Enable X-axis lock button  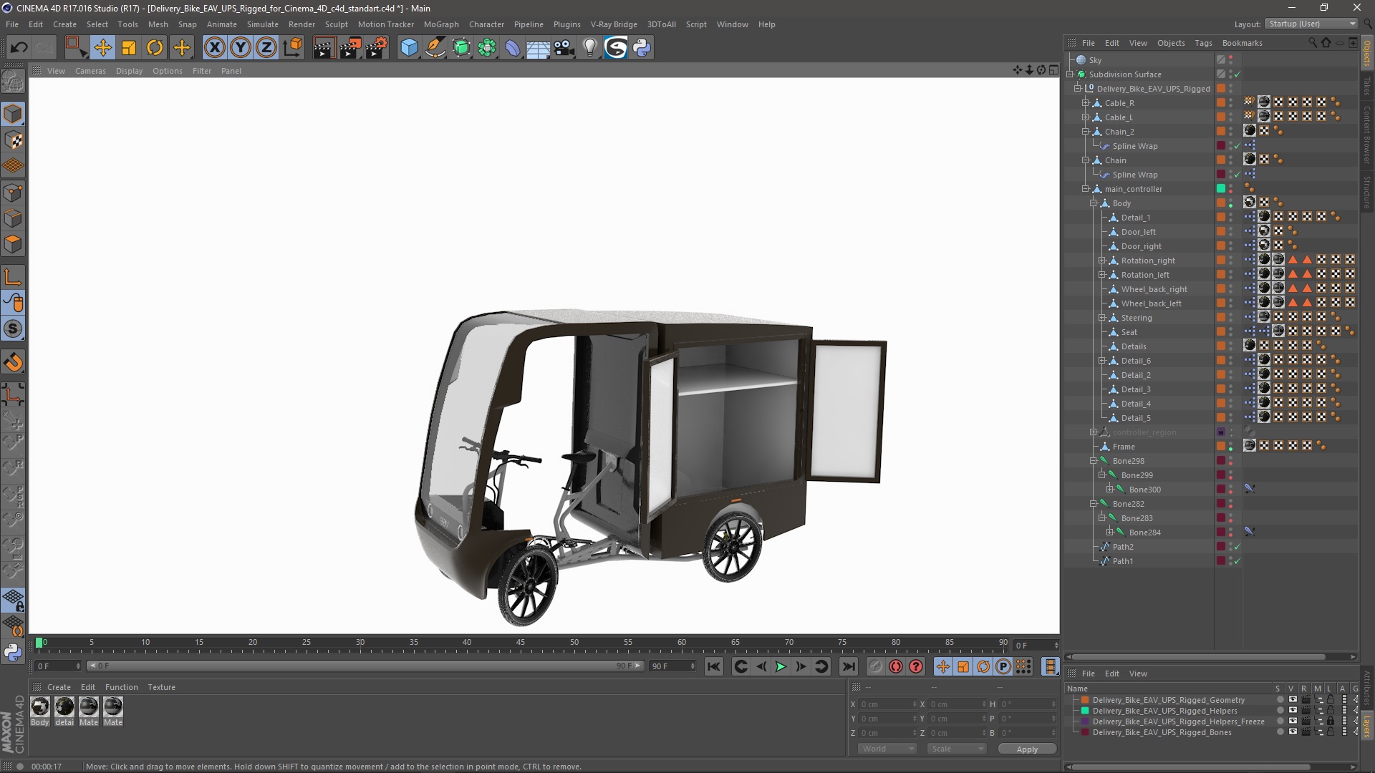pyautogui.click(x=214, y=48)
